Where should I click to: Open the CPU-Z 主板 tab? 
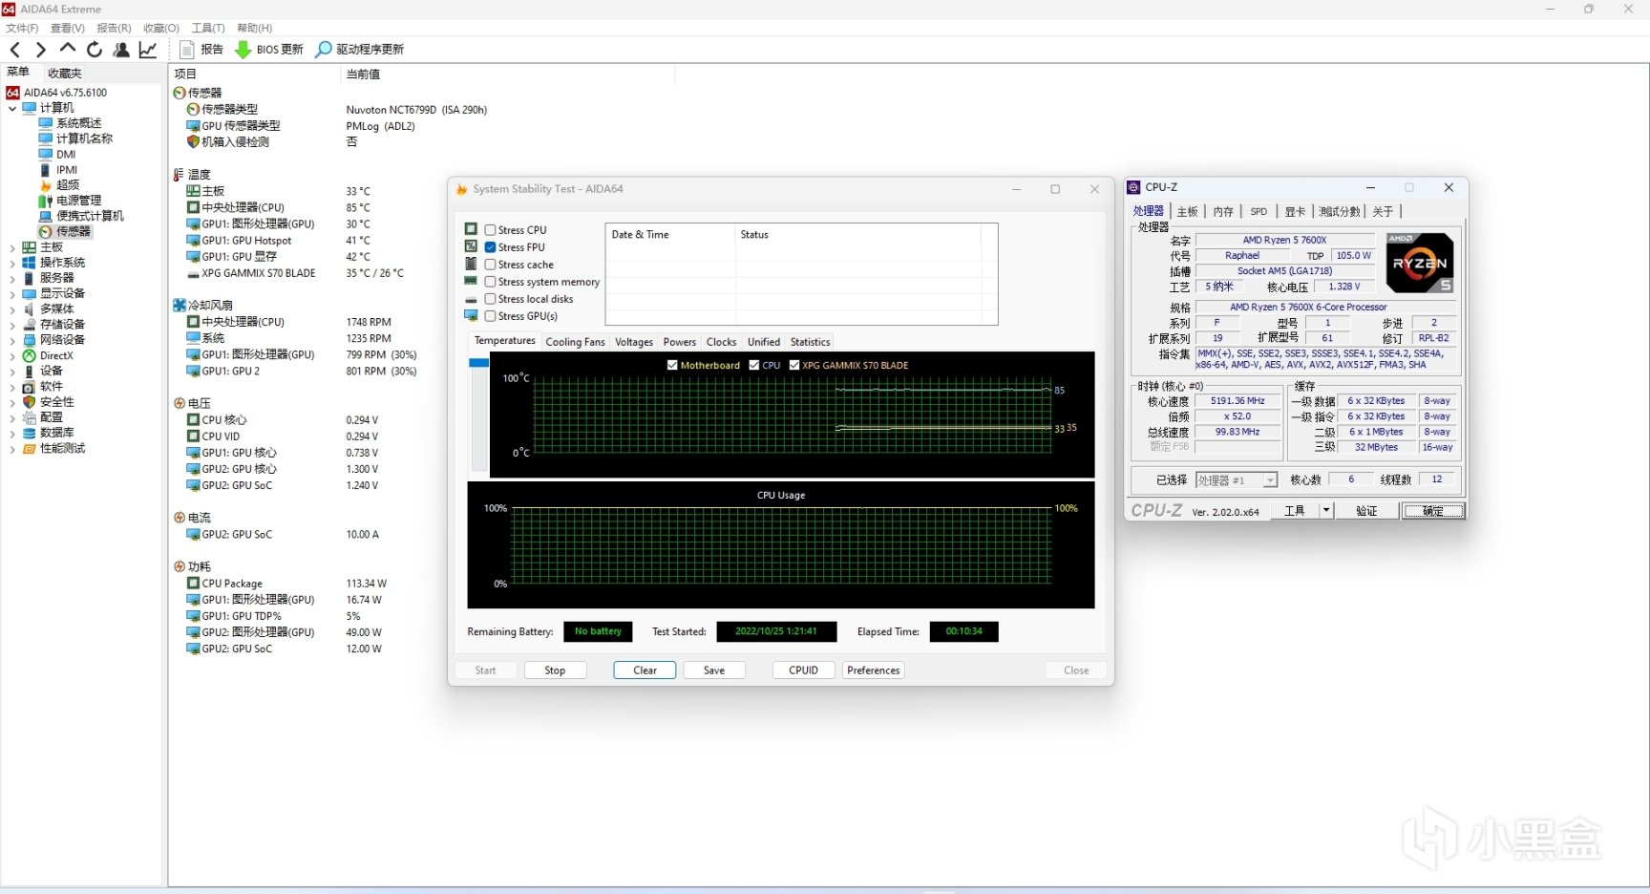click(x=1187, y=211)
